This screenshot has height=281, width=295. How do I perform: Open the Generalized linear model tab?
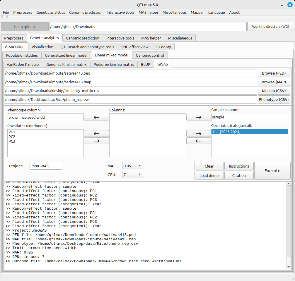[x=66, y=55]
